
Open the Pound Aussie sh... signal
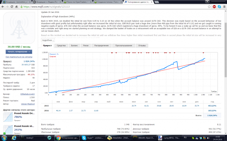24,126
